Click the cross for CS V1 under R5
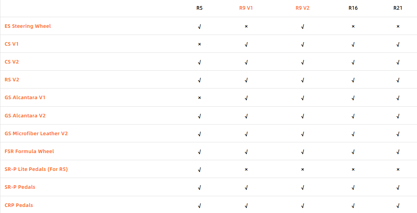 pyautogui.click(x=199, y=44)
